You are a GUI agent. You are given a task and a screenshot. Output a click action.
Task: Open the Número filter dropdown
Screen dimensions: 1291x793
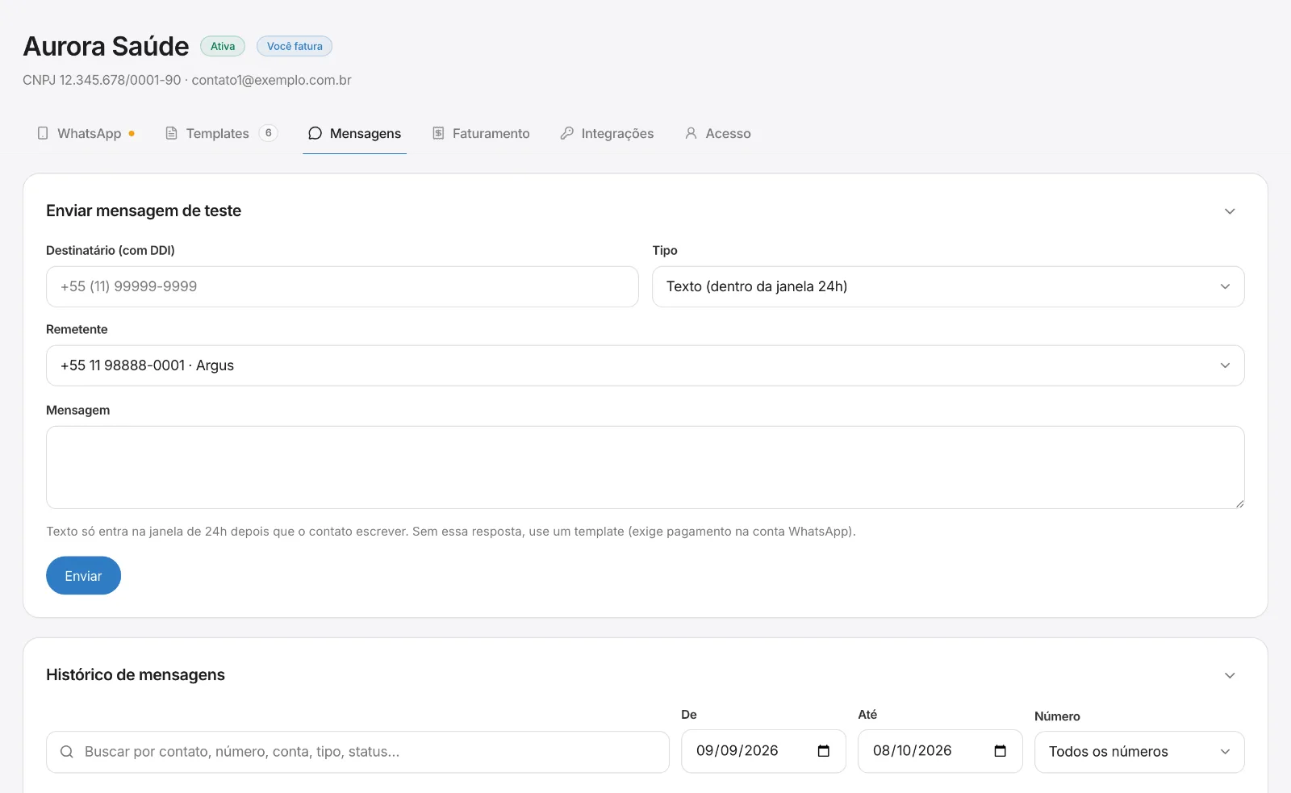point(1139,752)
